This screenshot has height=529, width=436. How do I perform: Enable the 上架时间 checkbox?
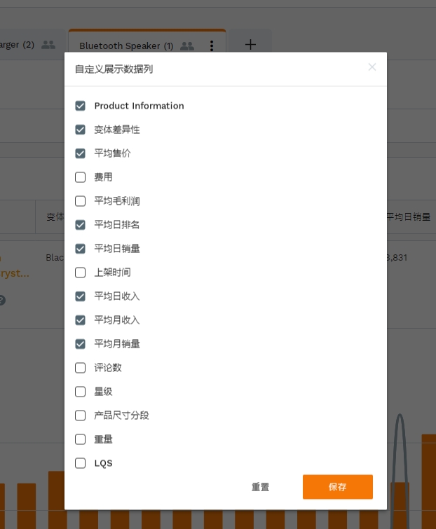click(81, 273)
